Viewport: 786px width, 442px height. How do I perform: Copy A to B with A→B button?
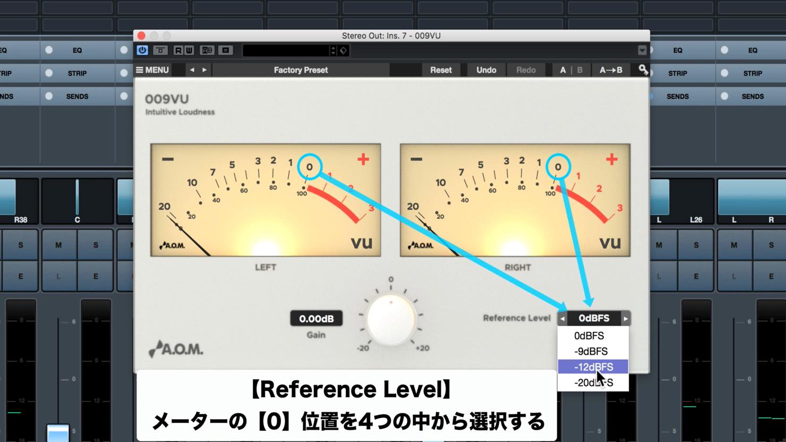tap(611, 70)
